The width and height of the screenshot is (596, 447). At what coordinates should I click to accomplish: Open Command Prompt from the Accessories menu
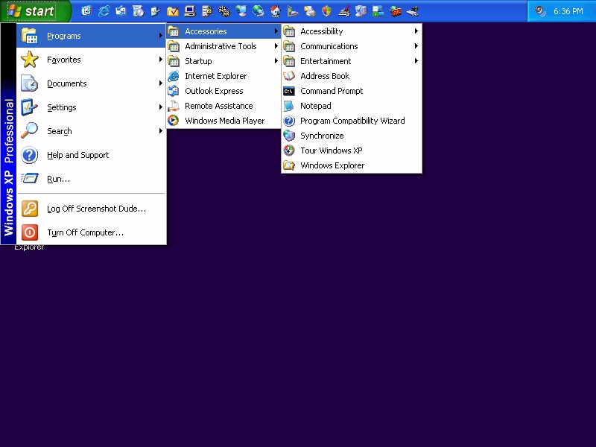pos(331,91)
